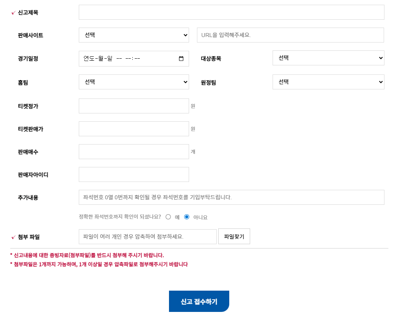Focus the 판매자아이디 text box

pos(134,174)
